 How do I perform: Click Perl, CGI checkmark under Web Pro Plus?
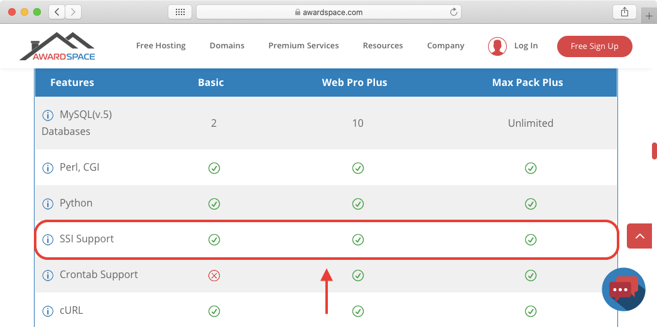coord(357,168)
